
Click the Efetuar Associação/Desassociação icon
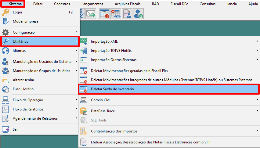tap(84, 142)
